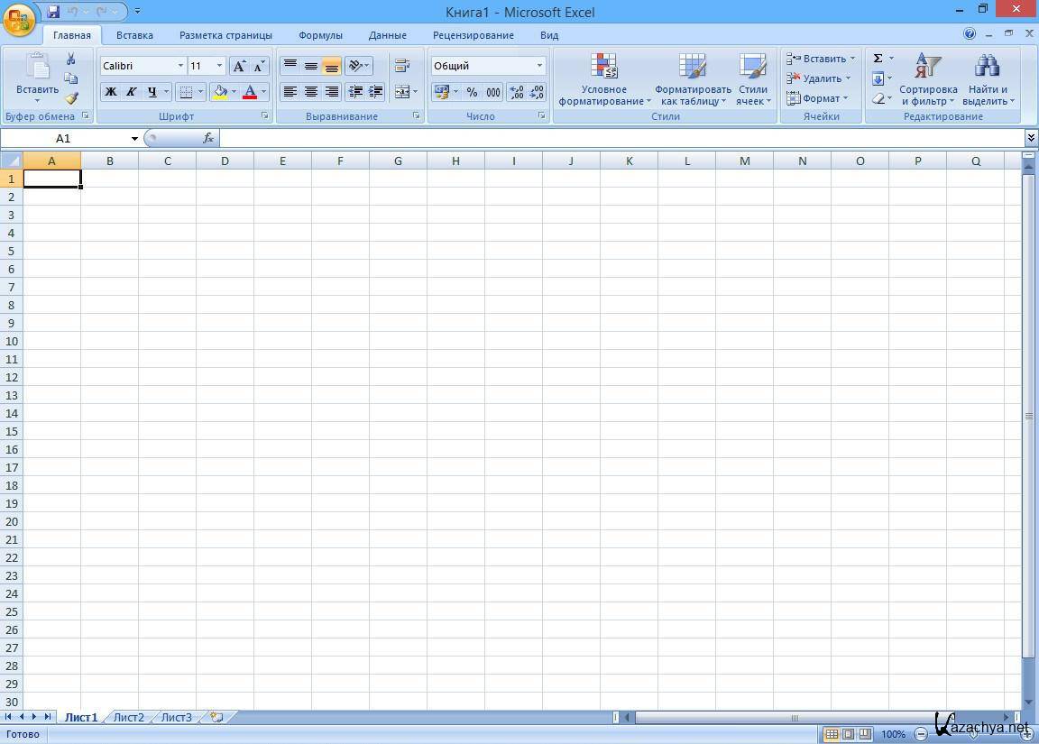Click the Percent Style icon
The height and width of the screenshot is (744, 1039).
(x=472, y=92)
